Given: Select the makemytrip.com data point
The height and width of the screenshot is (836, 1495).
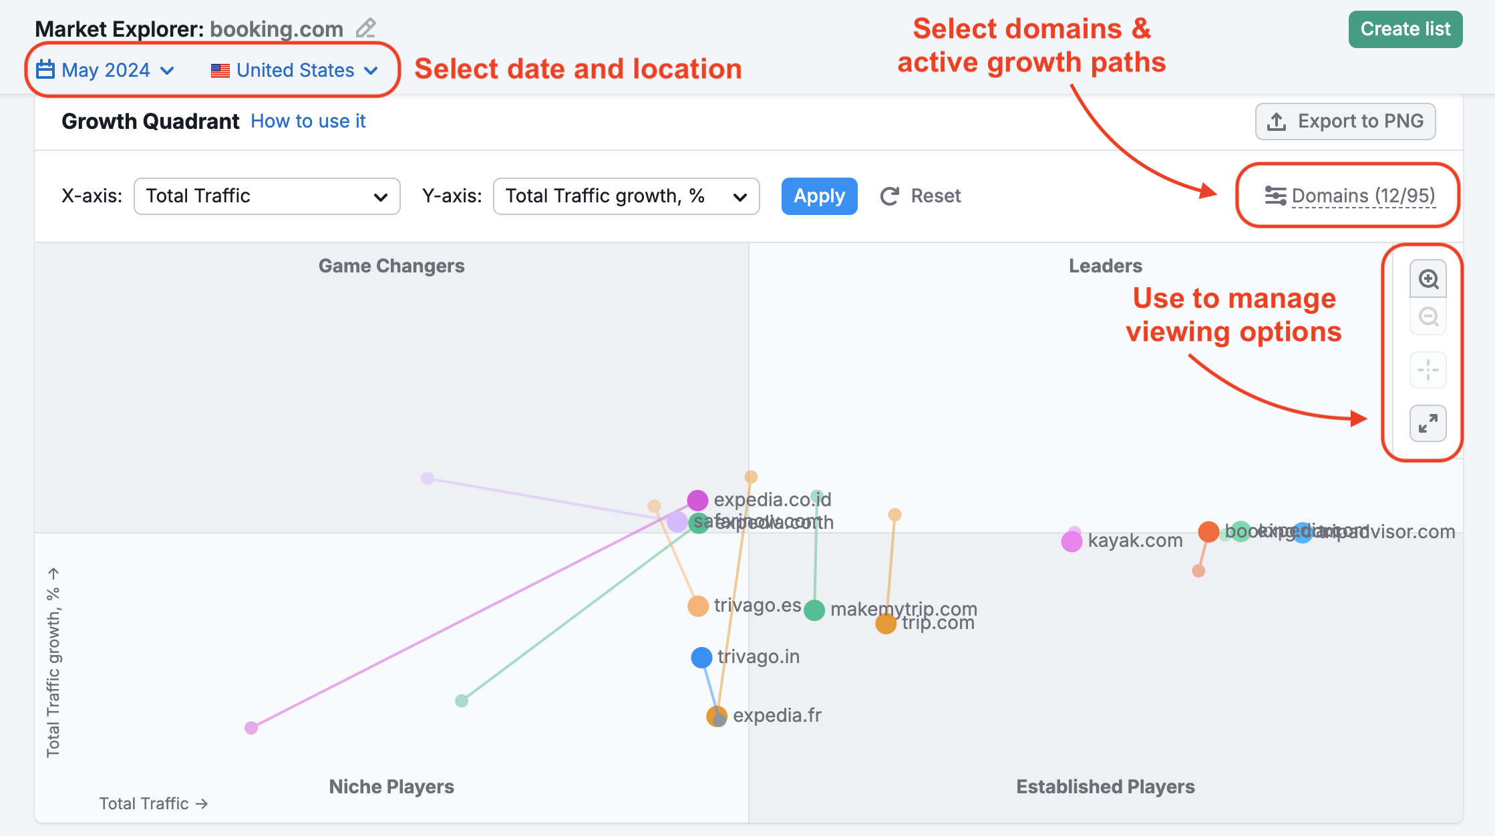Looking at the screenshot, I should (x=814, y=610).
